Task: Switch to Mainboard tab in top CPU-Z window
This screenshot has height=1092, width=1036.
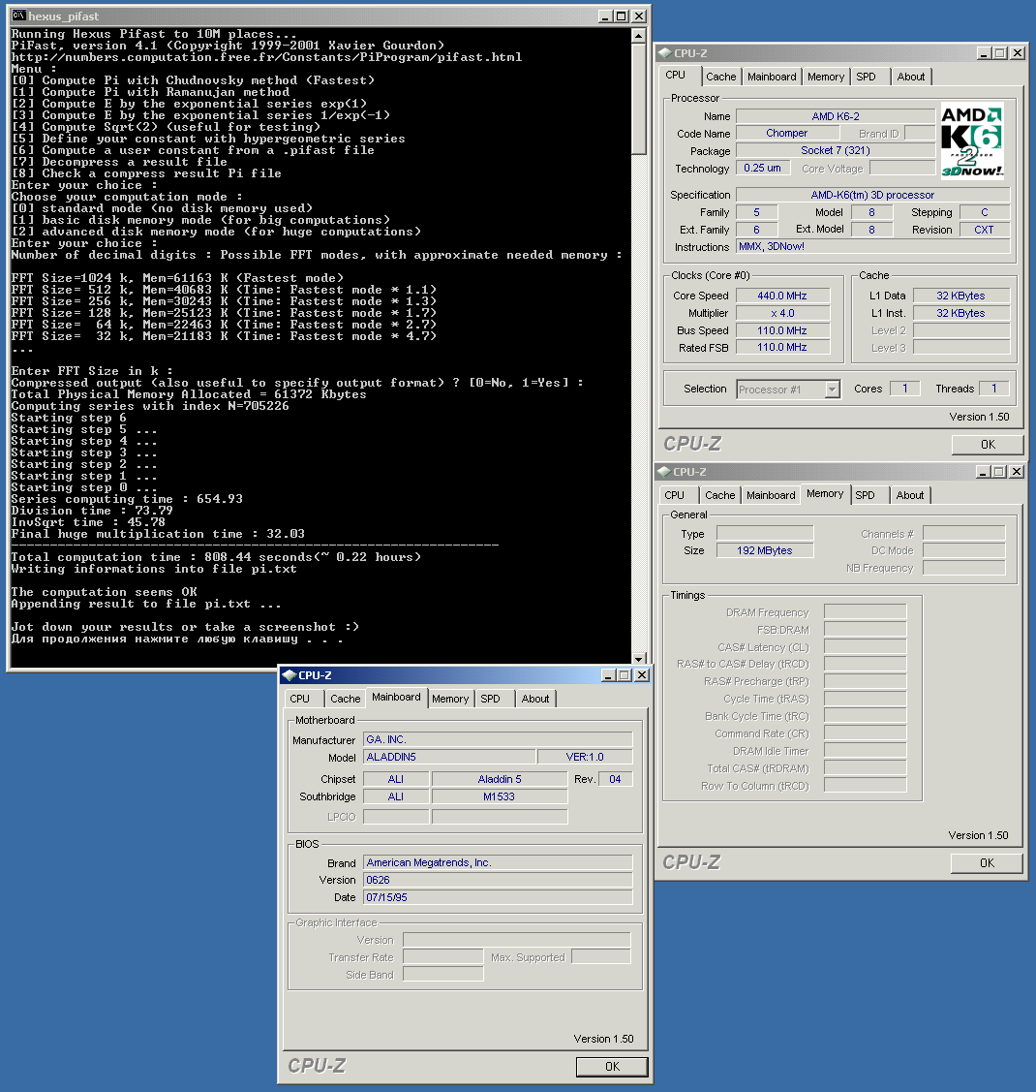Action: click(772, 77)
